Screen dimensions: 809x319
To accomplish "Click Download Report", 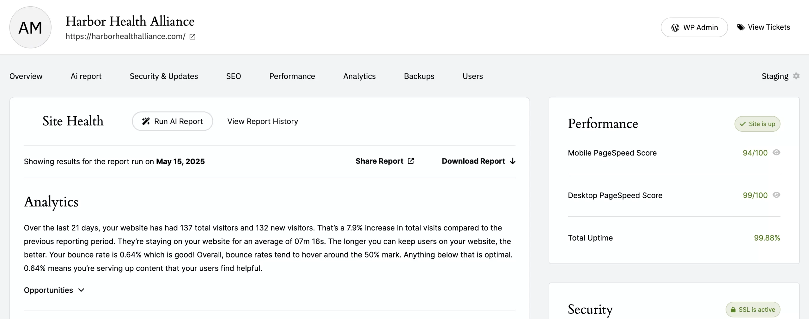I will (x=478, y=161).
